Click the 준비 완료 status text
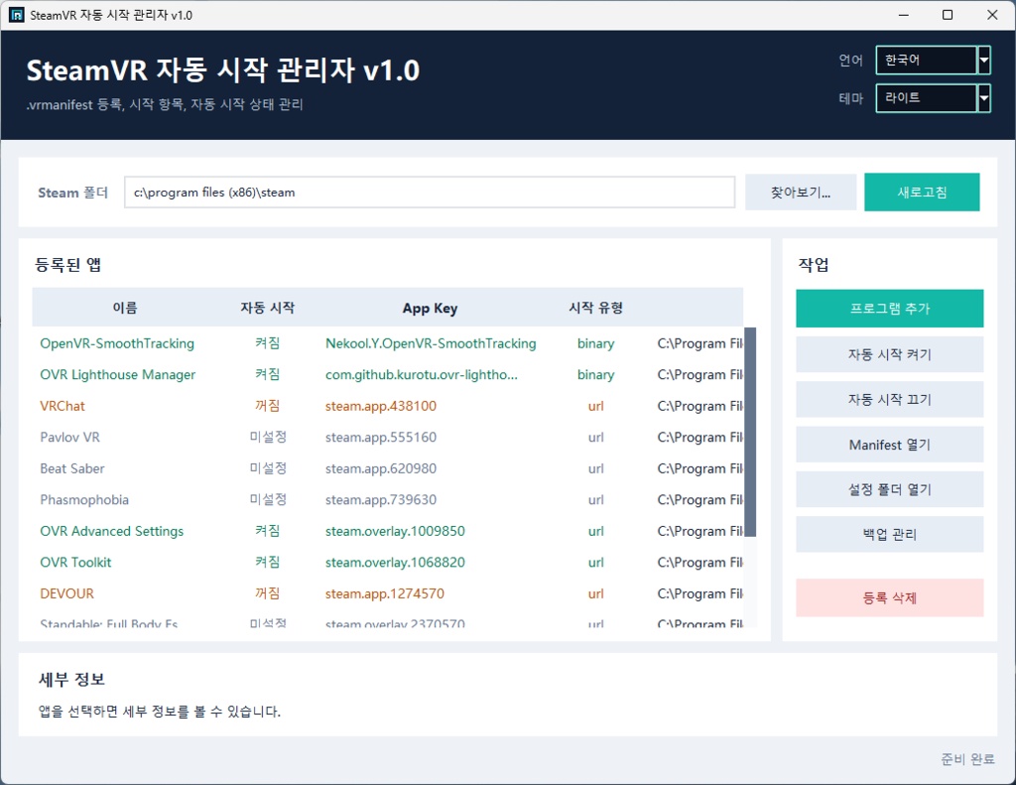 [967, 758]
